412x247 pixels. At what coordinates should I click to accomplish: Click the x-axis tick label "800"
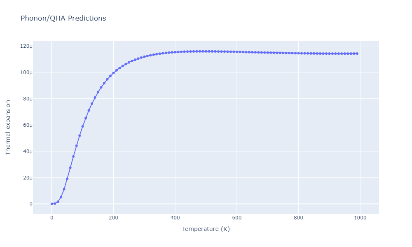(298, 218)
